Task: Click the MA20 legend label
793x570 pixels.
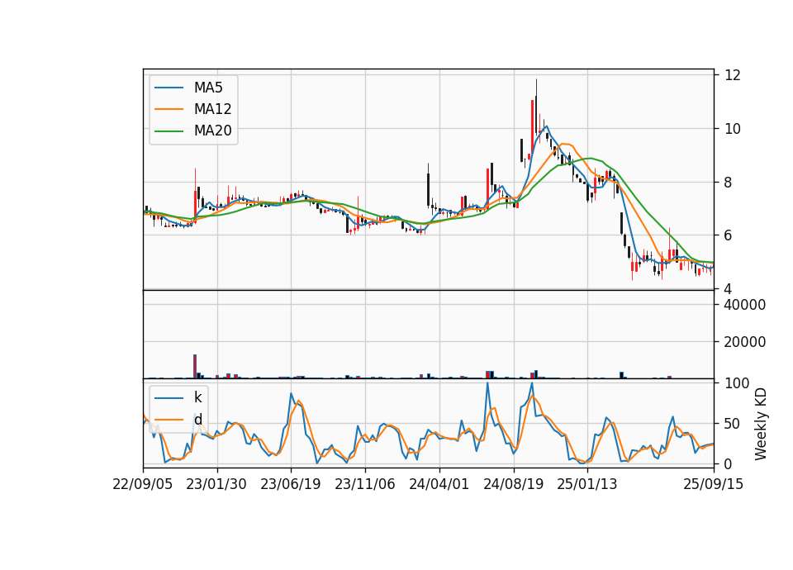Action: 212,131
